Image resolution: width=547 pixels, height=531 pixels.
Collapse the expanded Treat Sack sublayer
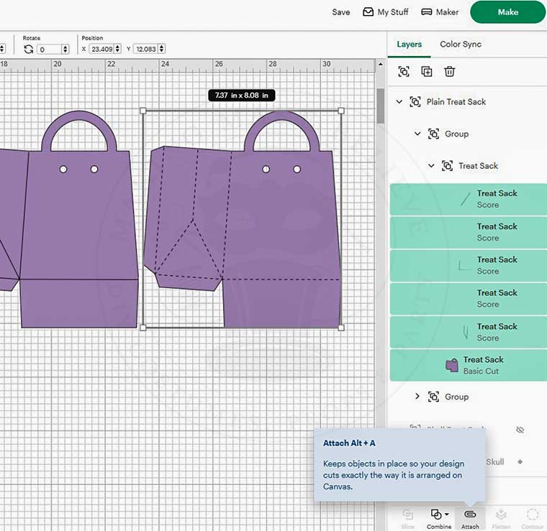pyautogui.click(x=431, y=166)
